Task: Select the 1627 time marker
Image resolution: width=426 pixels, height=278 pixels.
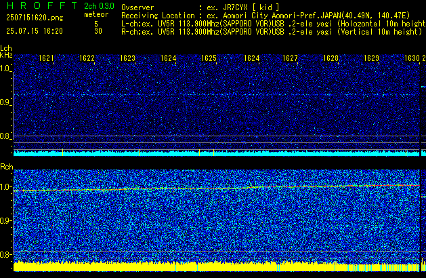Action: [290, 58]
